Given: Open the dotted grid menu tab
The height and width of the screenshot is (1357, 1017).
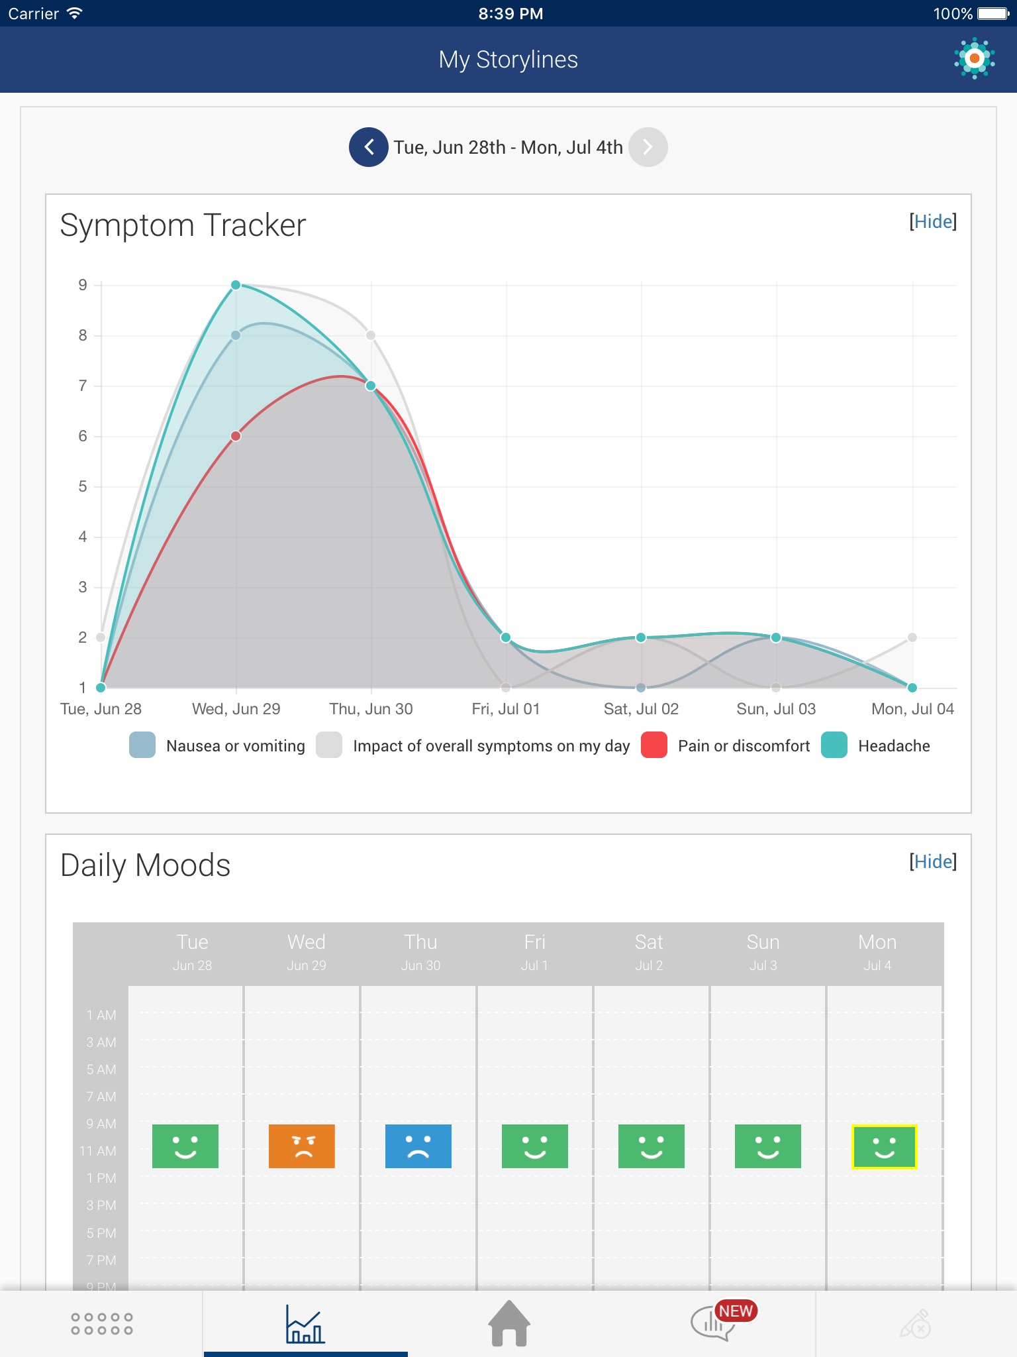Looking at the screenshot, I should pos(102,1324).
